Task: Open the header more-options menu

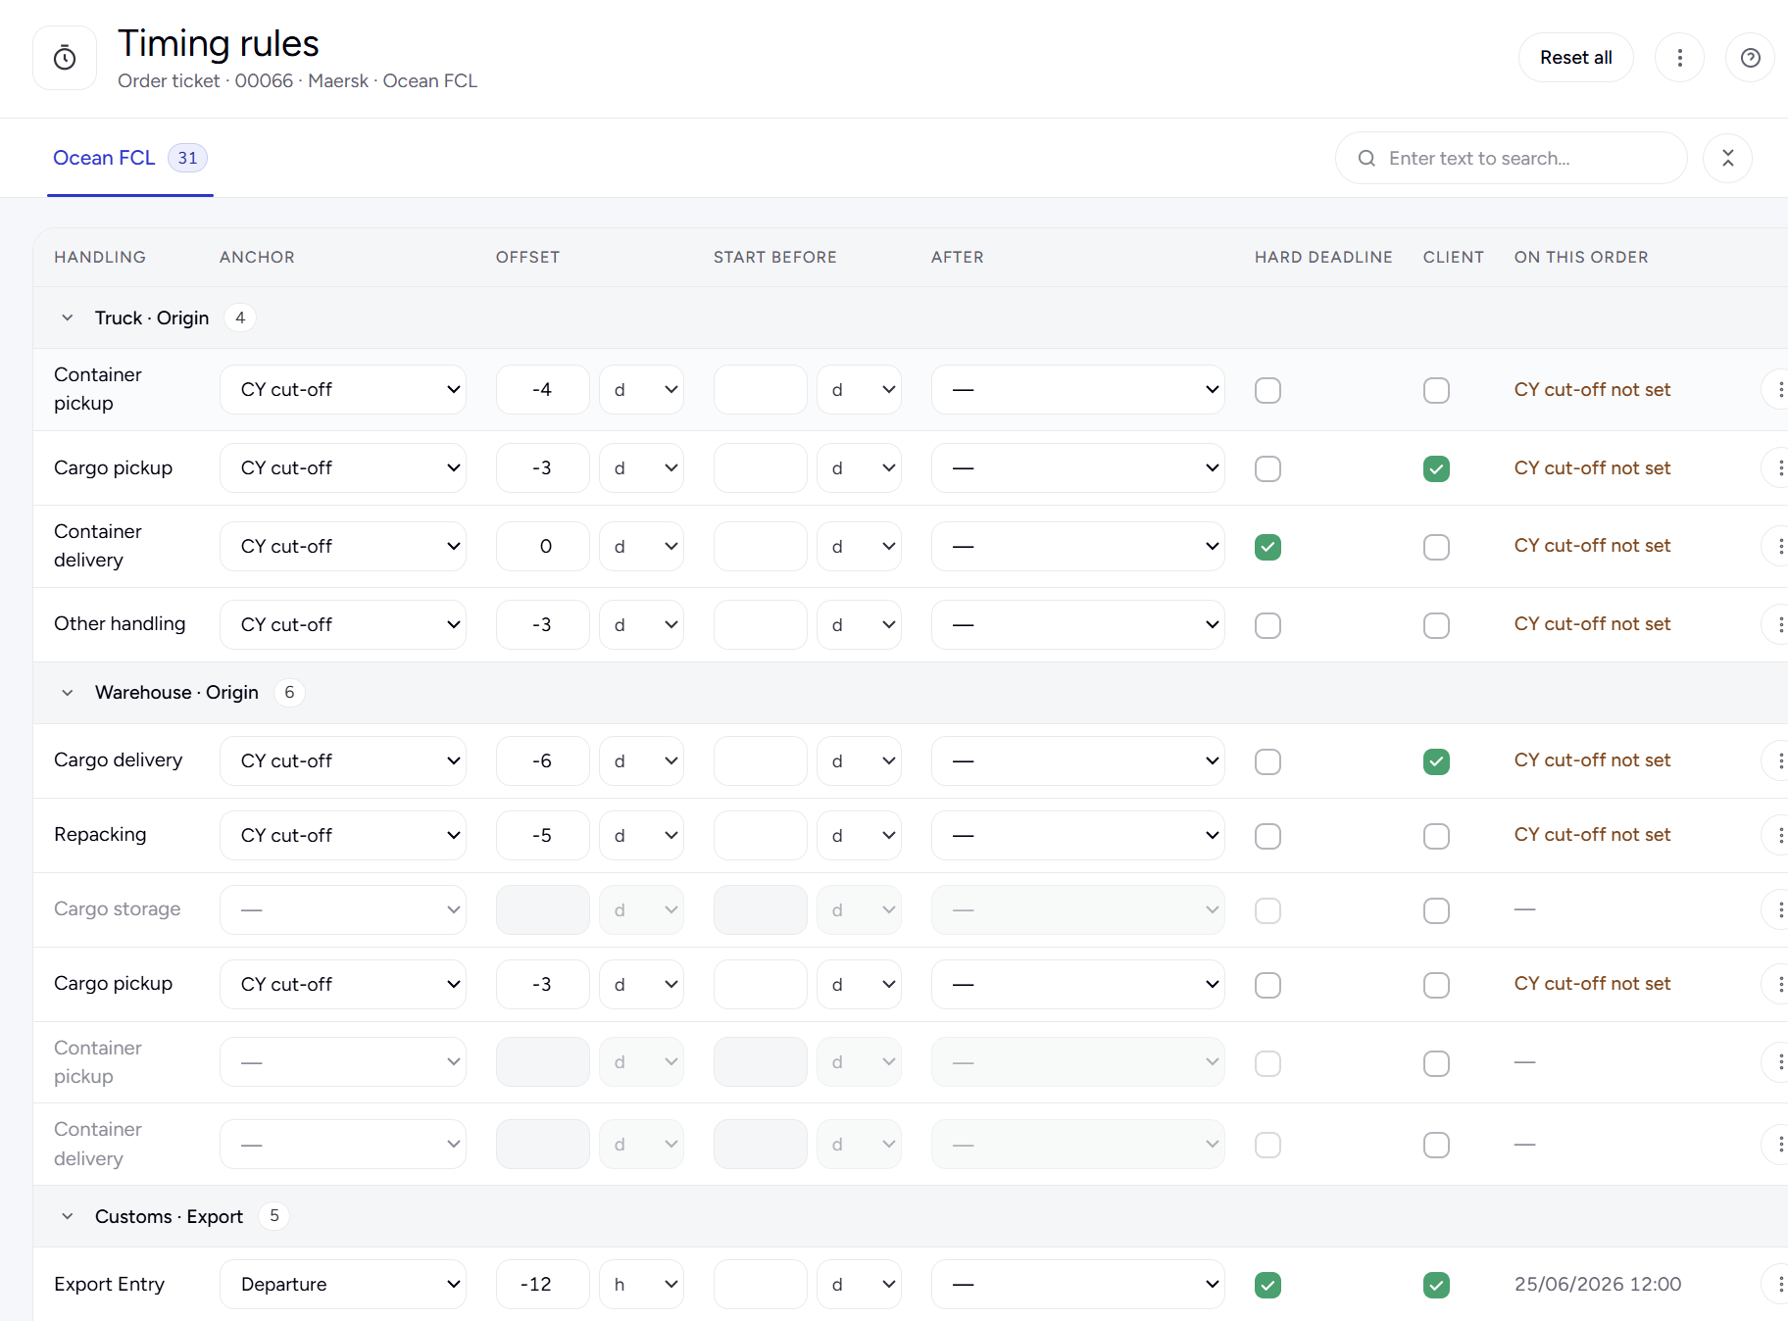Action: coord(1679,58)
